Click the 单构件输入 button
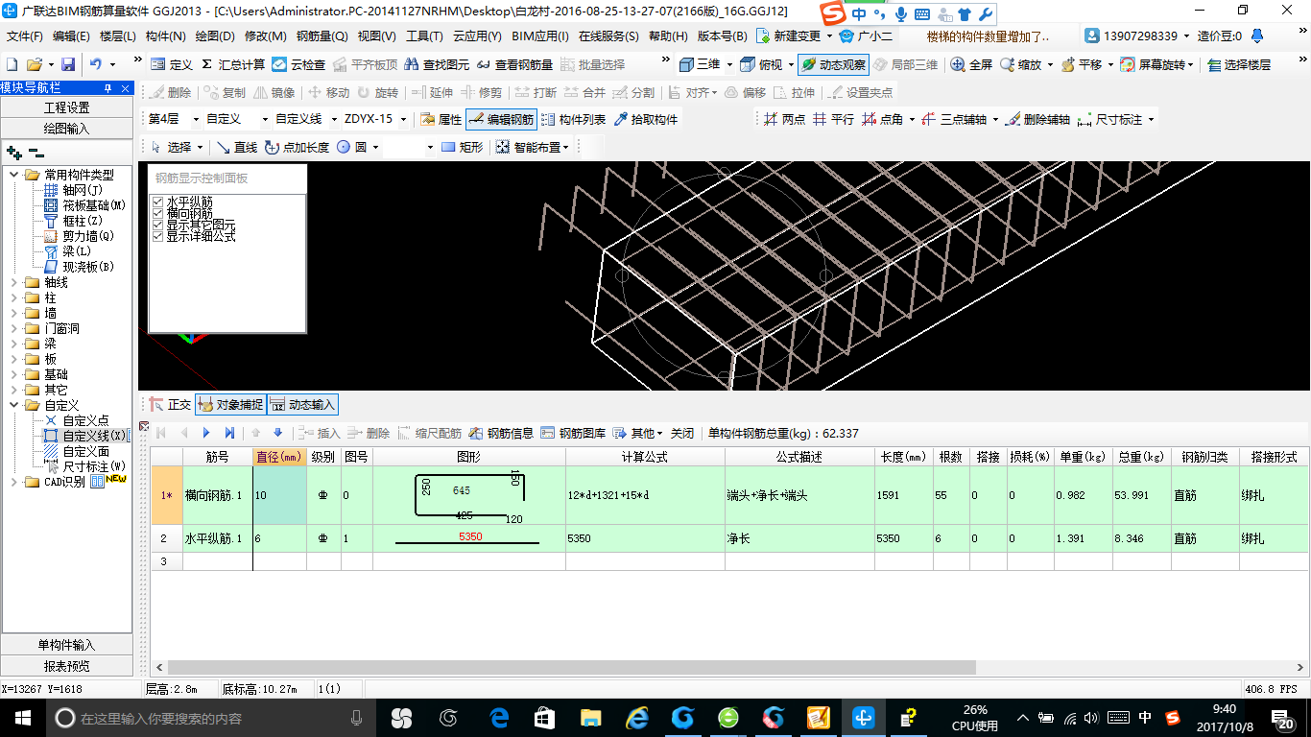Screen dimensions: 1311x737 [x=66, y=645]
